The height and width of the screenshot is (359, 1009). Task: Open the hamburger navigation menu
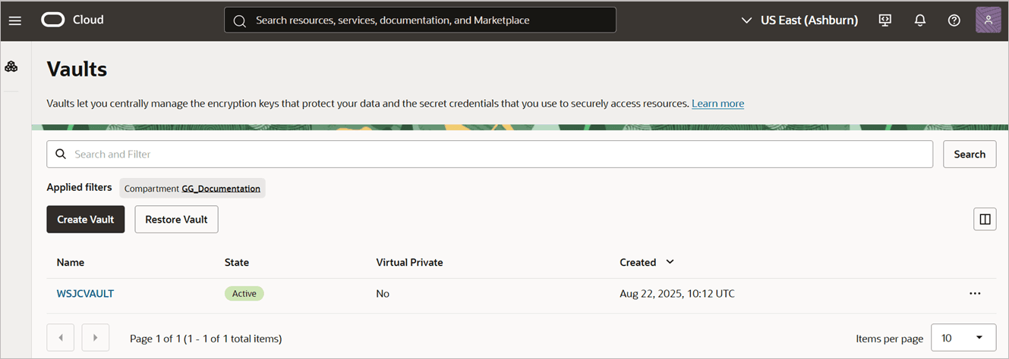(15, 20)
